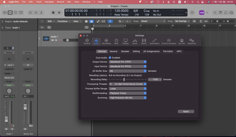This screenshot has width=236, height=137.
Task: Open the Navigate menu in menu bar
Action: click(x=49, y=2)
